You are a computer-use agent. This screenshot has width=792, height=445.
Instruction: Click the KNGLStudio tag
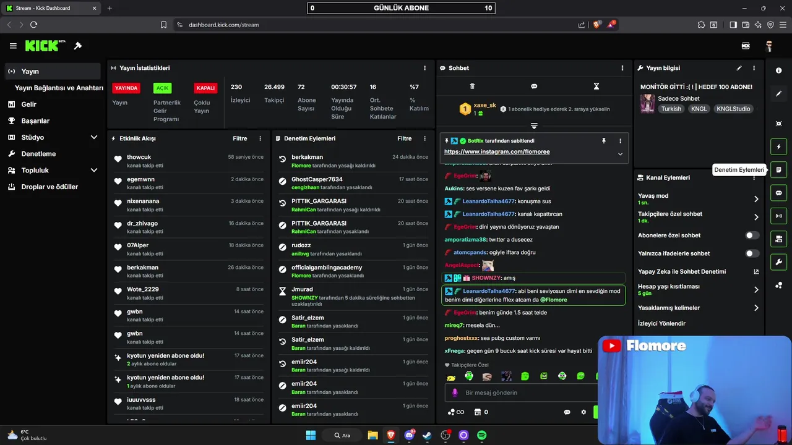[733, 109]
